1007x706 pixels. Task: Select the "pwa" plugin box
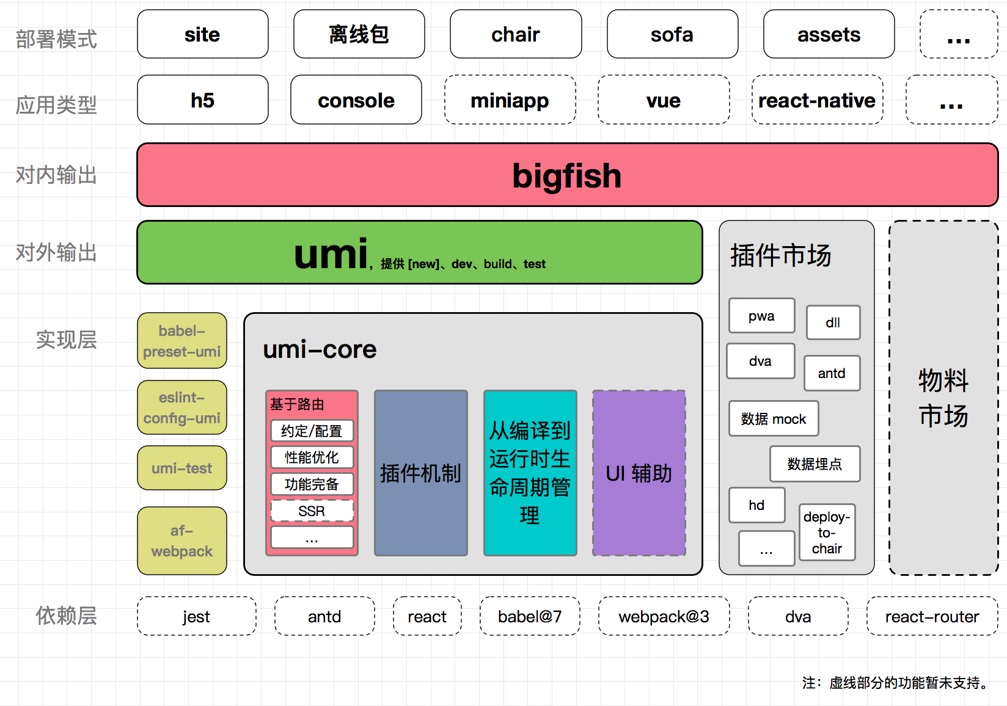coord(762,316)
